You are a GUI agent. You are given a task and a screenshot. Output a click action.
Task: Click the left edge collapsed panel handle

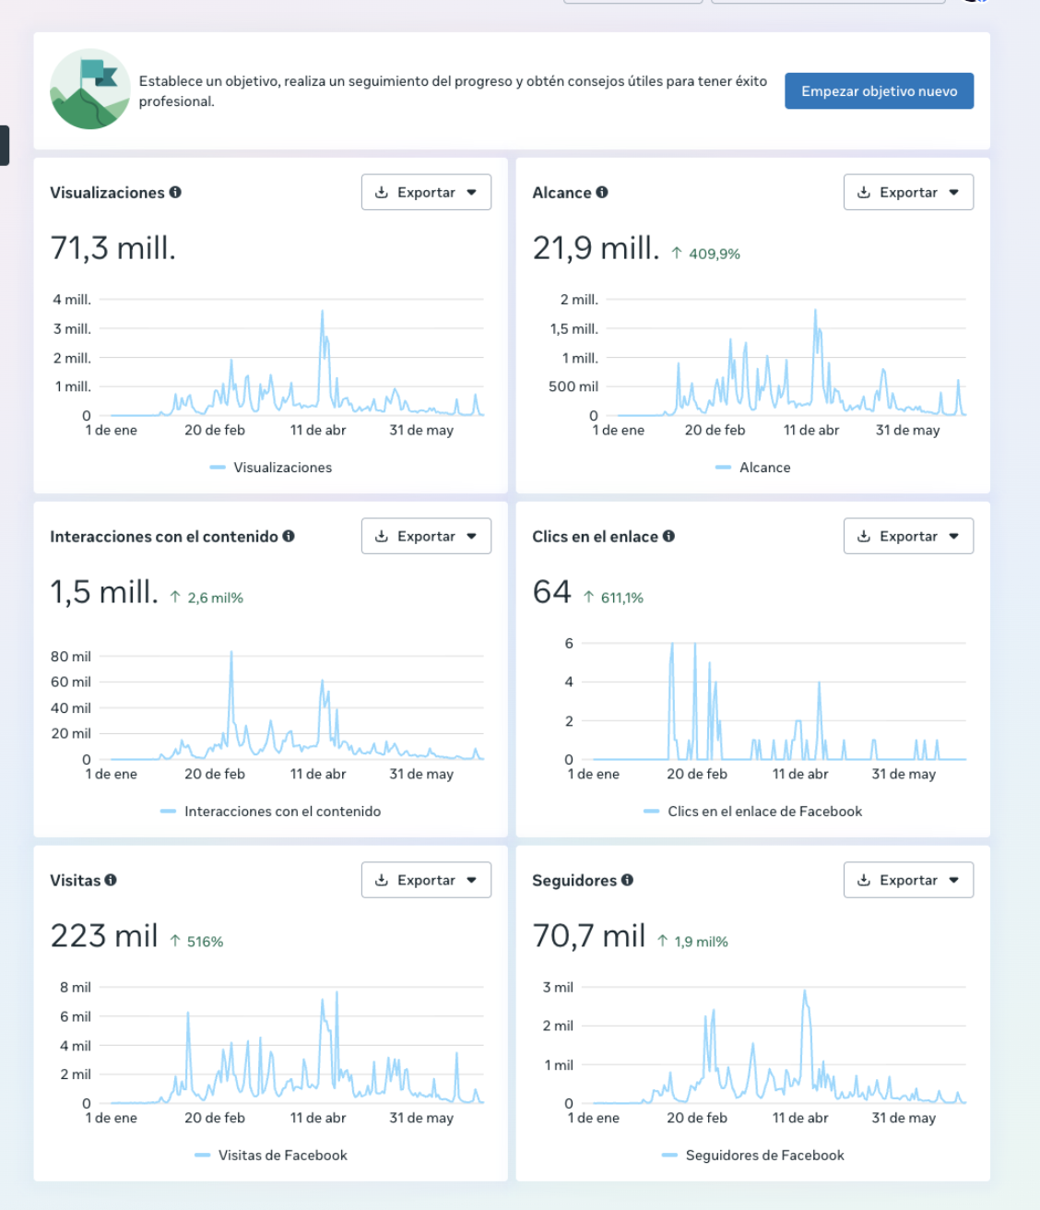[5, 146]
